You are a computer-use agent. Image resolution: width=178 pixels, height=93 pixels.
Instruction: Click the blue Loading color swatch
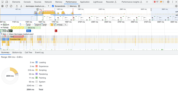pyautogui.click(x=37, y=62)
